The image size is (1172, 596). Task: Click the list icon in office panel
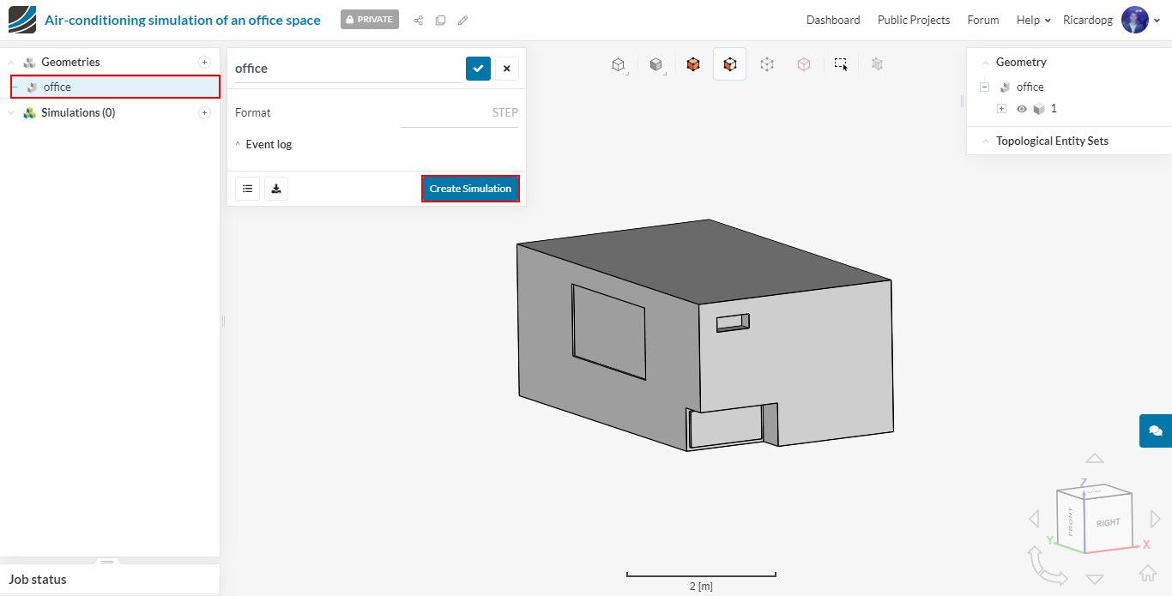247,189
